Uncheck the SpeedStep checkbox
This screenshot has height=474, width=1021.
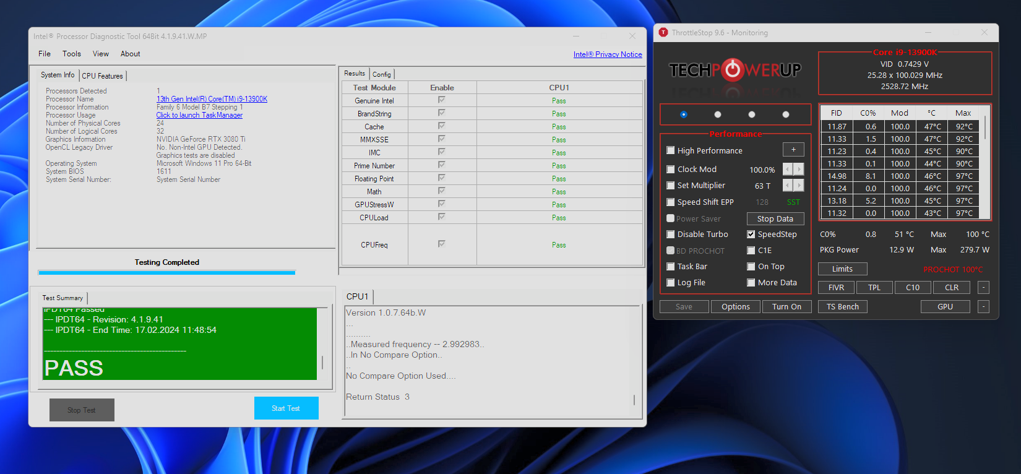[751, 234]
